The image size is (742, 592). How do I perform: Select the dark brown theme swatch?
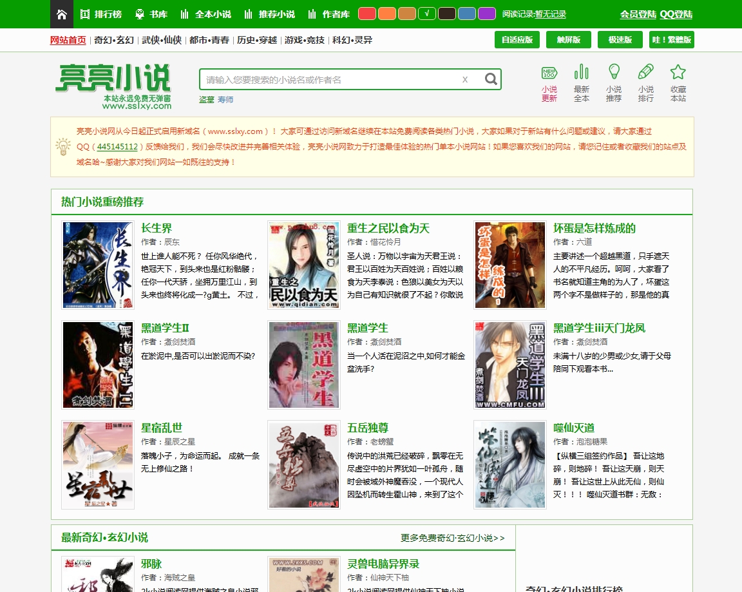(447, 14)
